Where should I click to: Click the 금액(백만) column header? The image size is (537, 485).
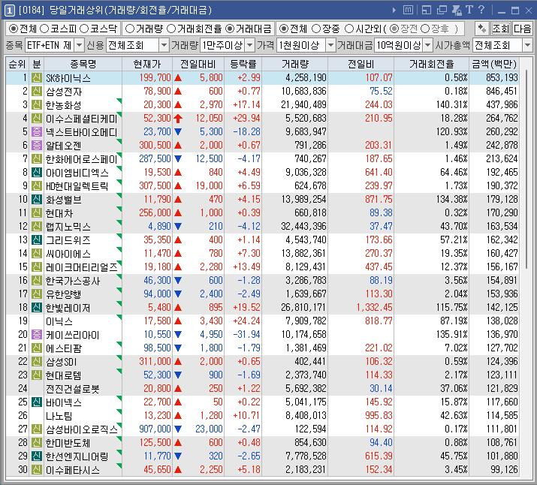pyautogui.click(x=494, y=64)
